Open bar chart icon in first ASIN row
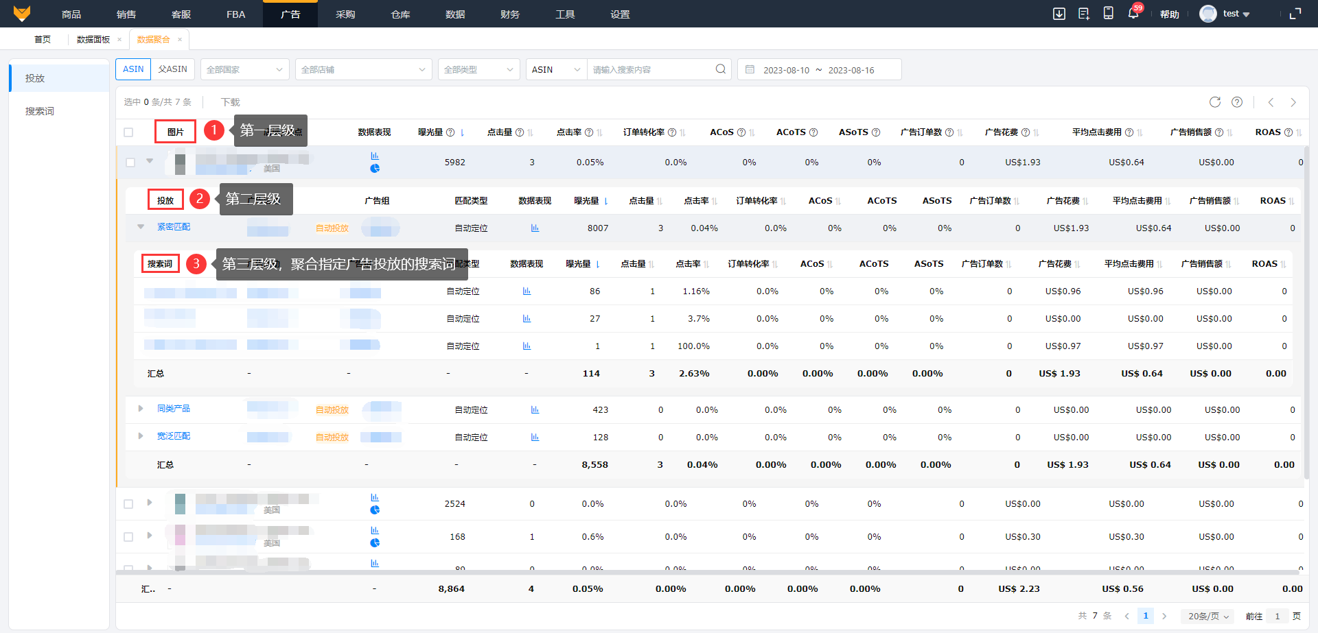Viewport: 1318px width, 633px height. click(x=375, y=156)
